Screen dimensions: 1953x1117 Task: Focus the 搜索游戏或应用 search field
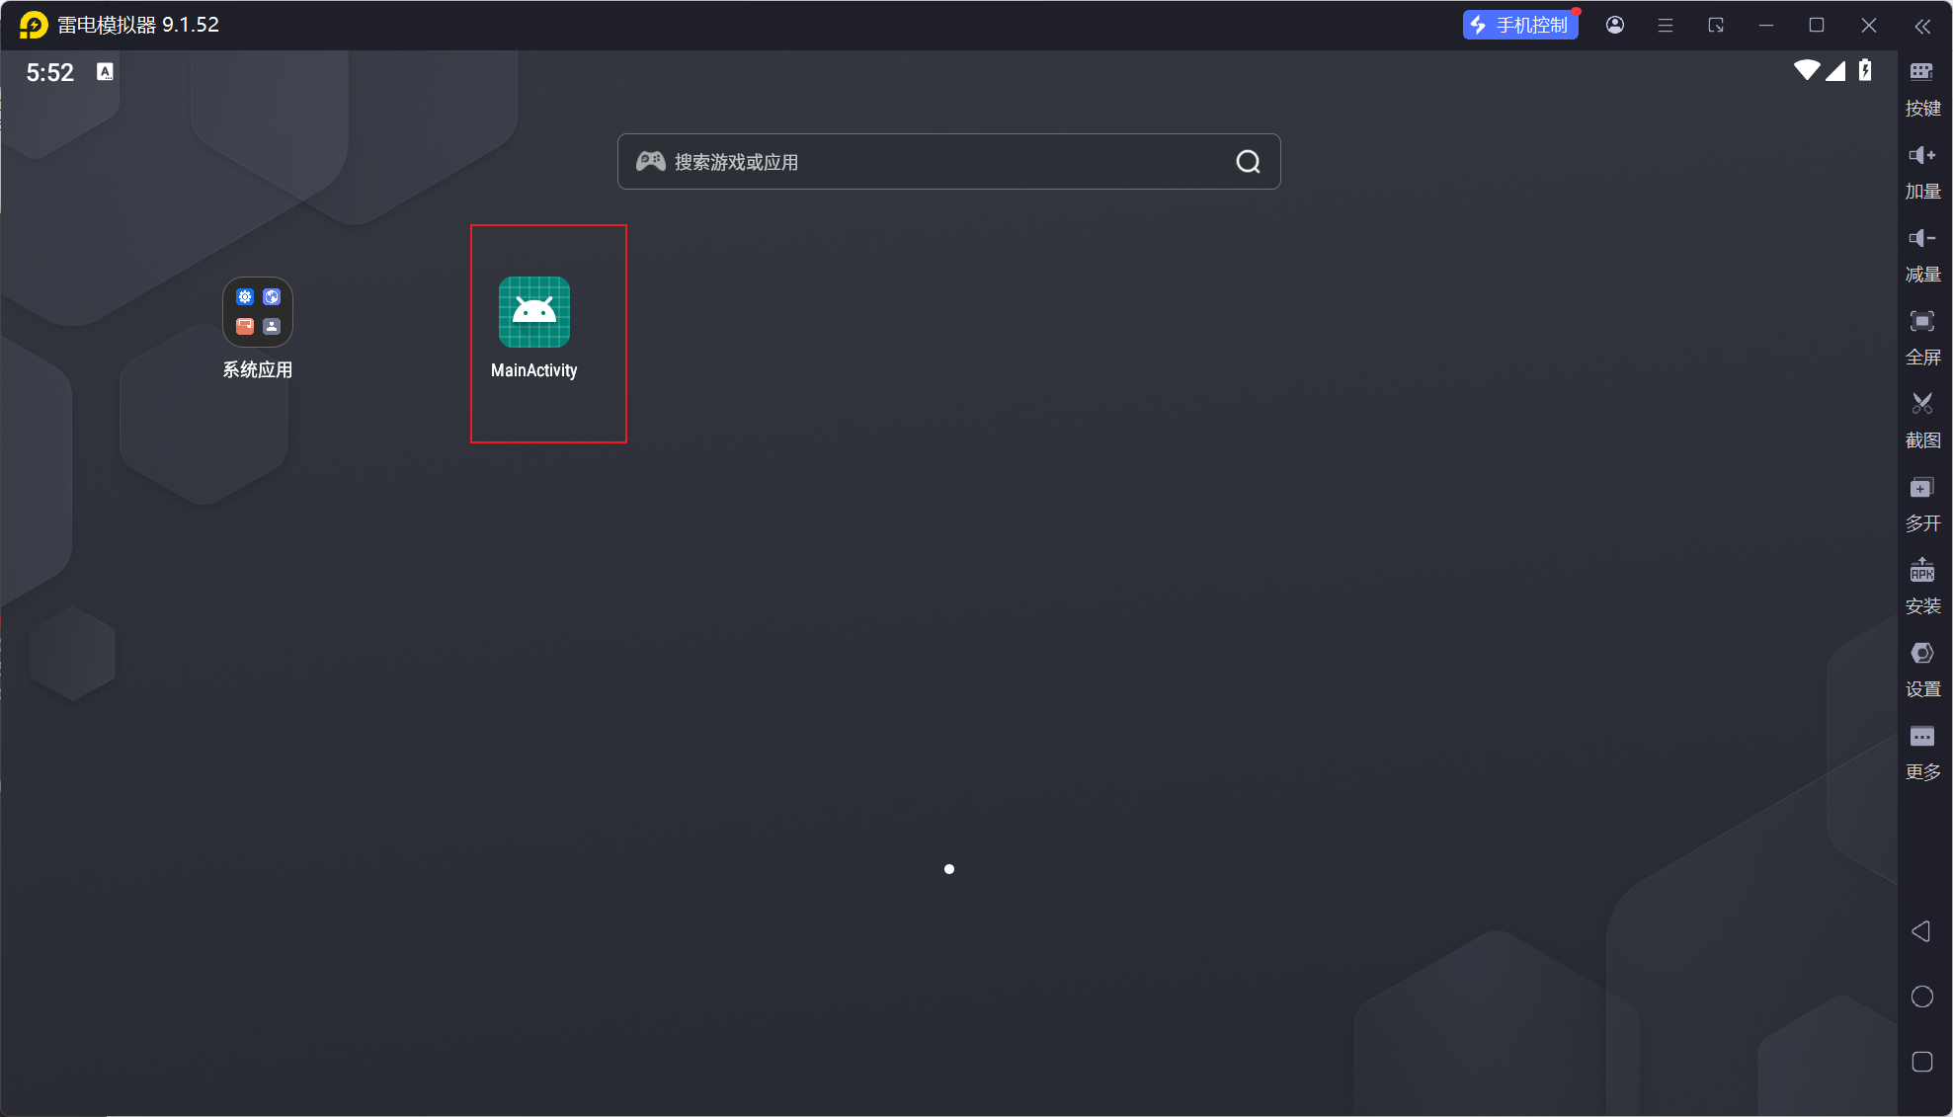(948, 162)
